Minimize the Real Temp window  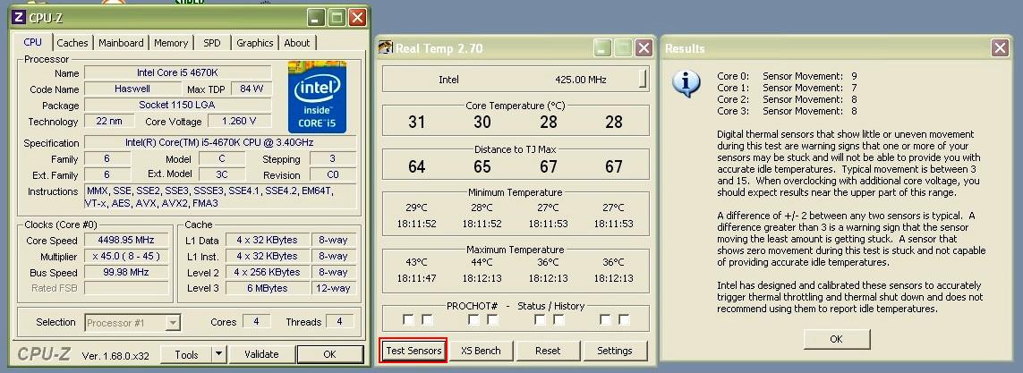pos(603,47)
